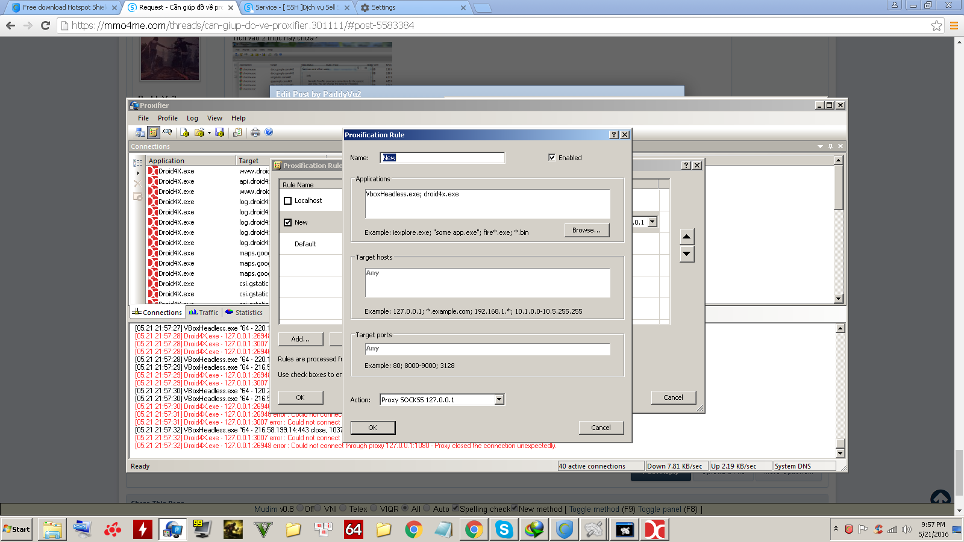Select Mudim VIQR radio button
The height and width of the screenshot is (542, 964).
374,508
